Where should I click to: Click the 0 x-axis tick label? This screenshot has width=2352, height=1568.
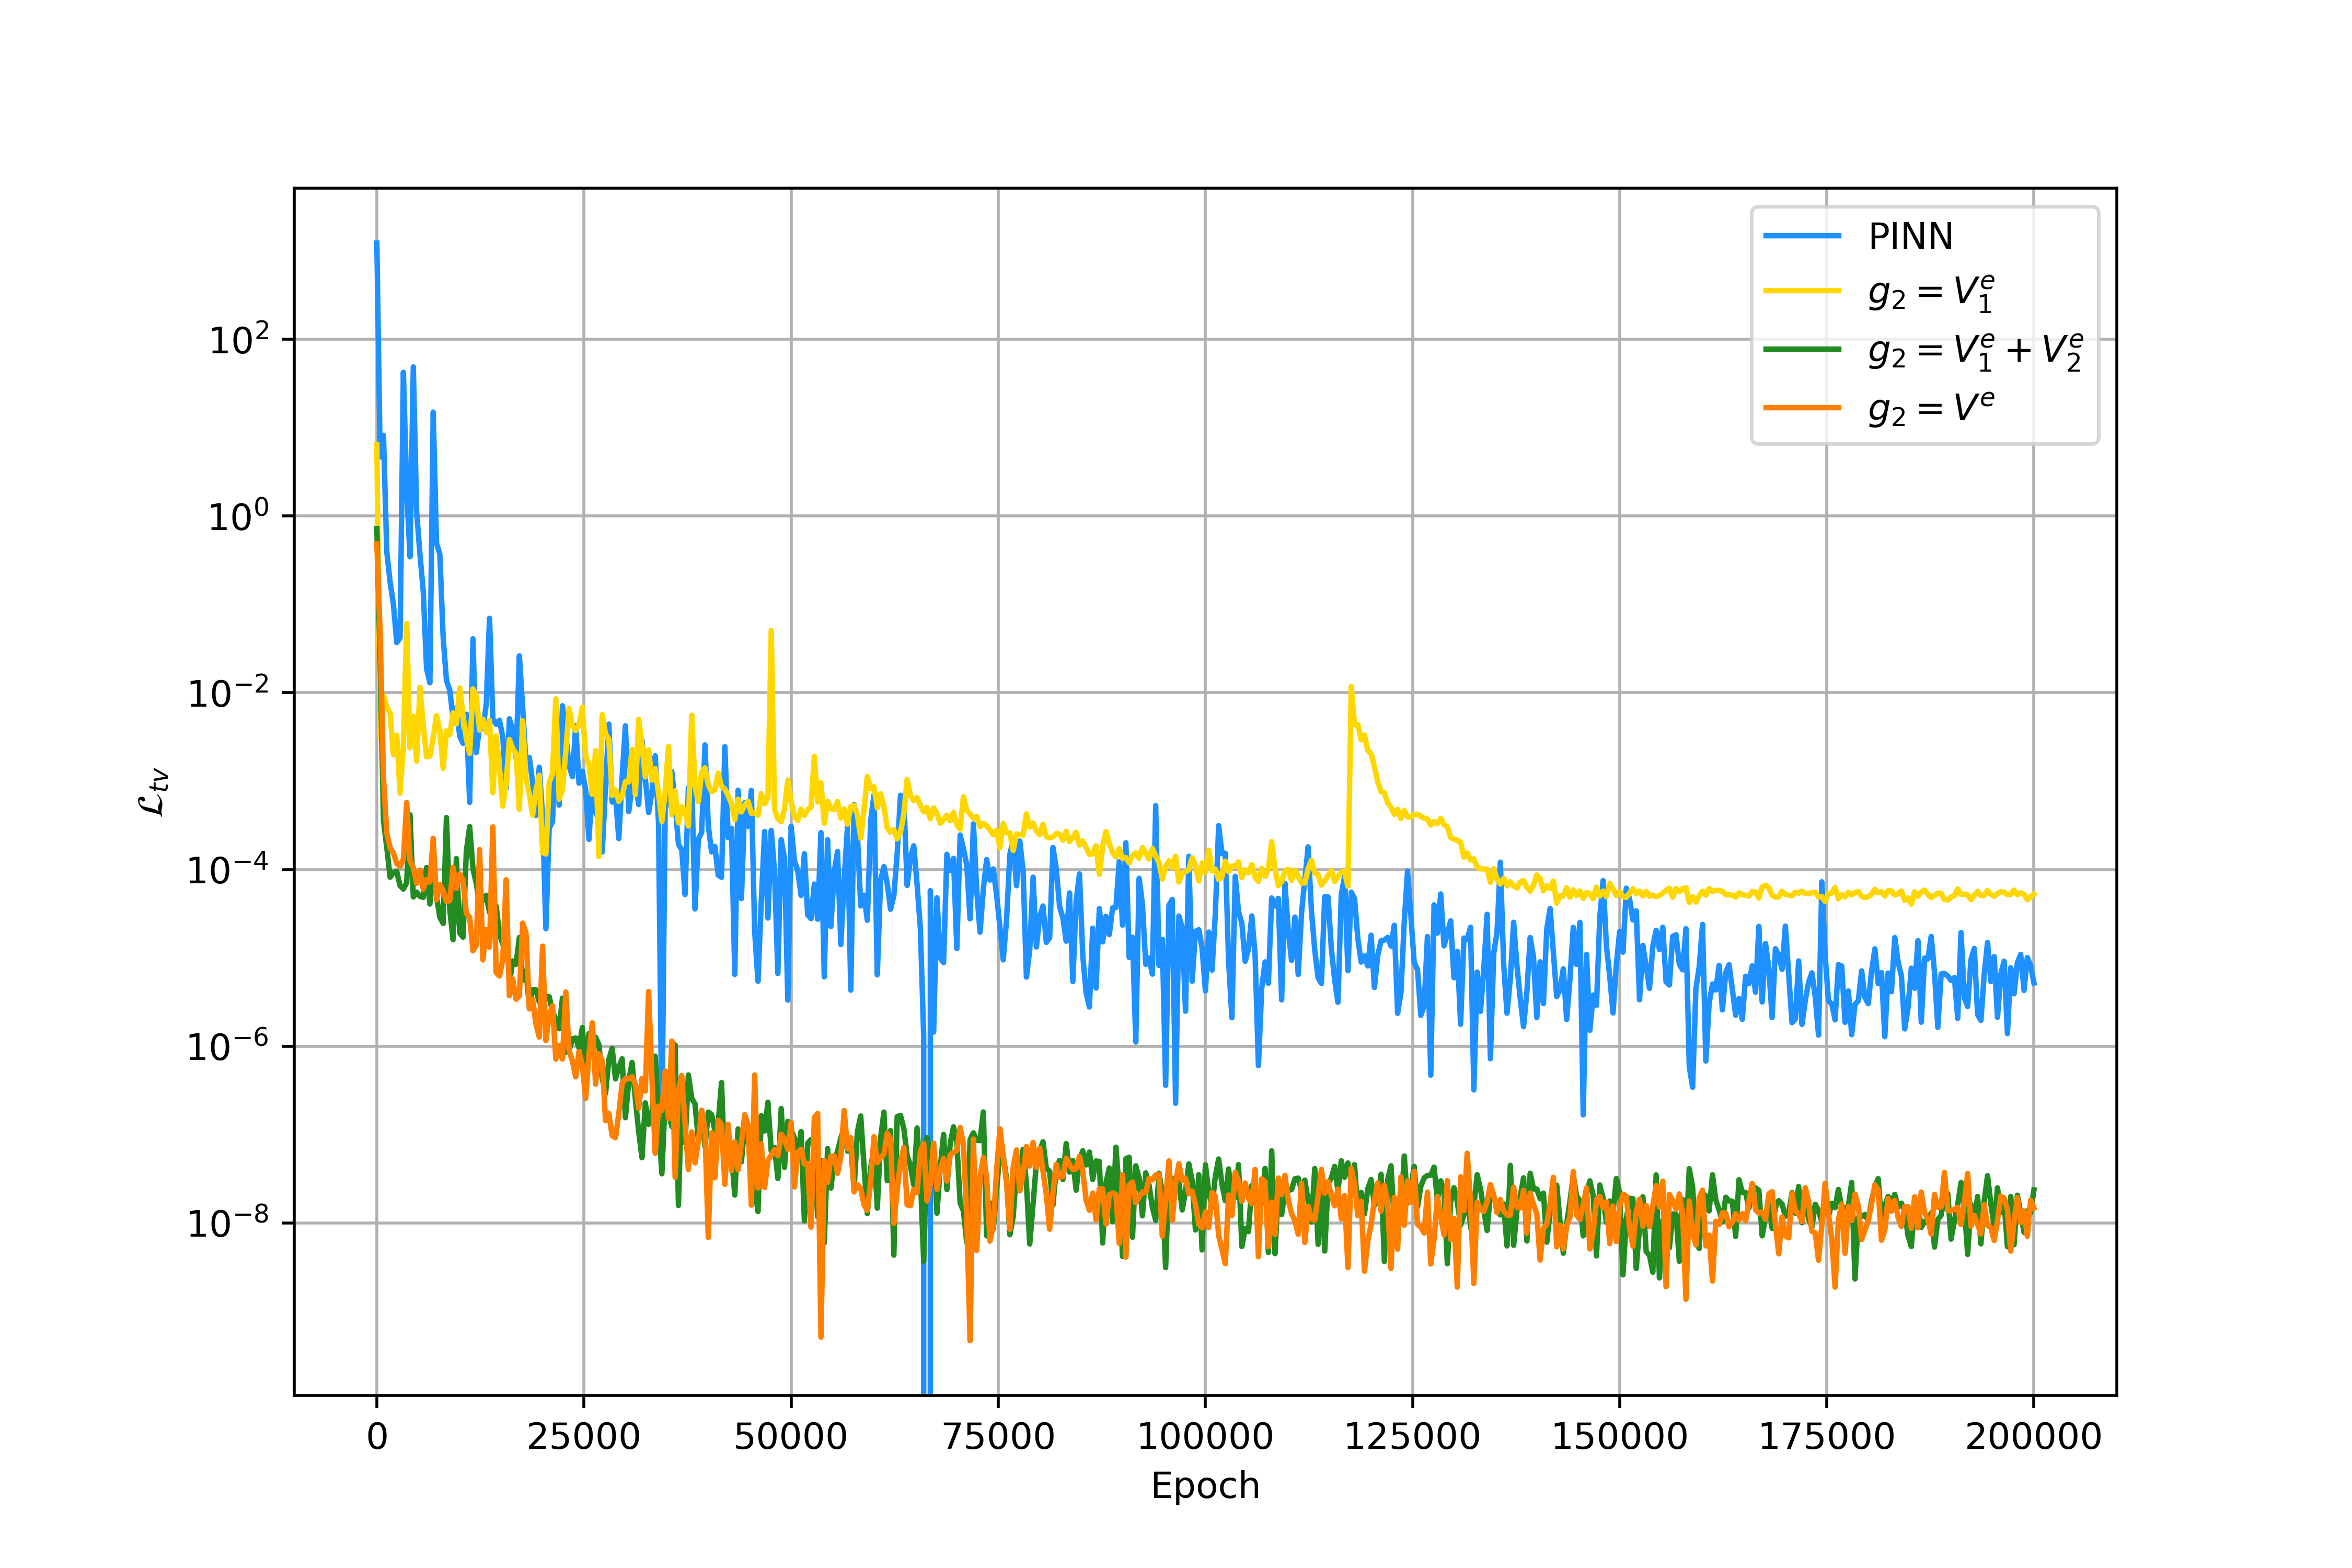pos(377,1436)
